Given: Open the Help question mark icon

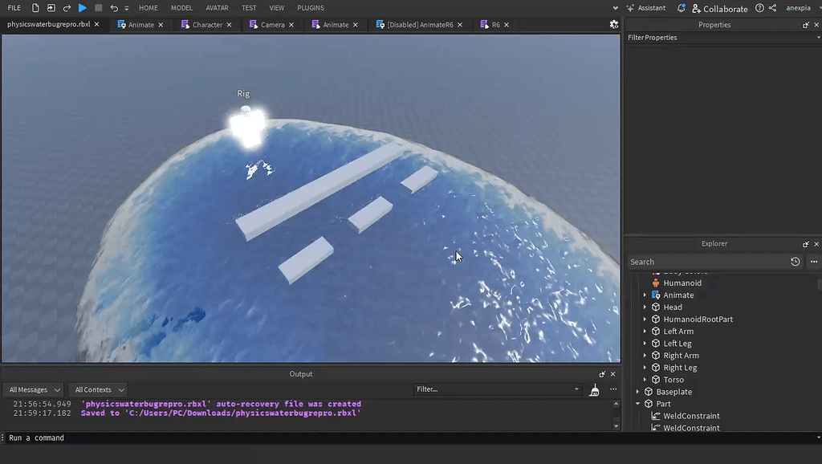Looking at the screenshot, I should click(759, 8).
